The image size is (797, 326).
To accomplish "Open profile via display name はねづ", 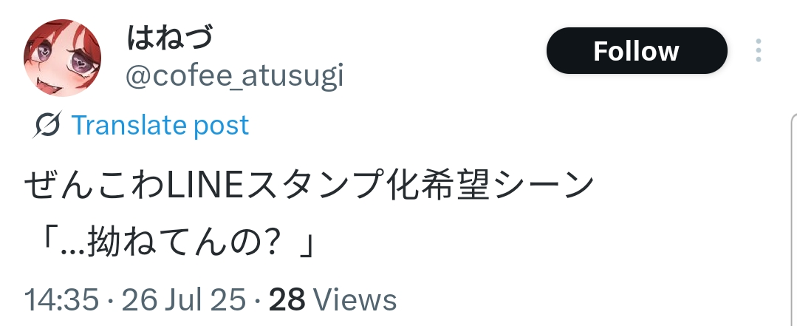I will 169,37.
